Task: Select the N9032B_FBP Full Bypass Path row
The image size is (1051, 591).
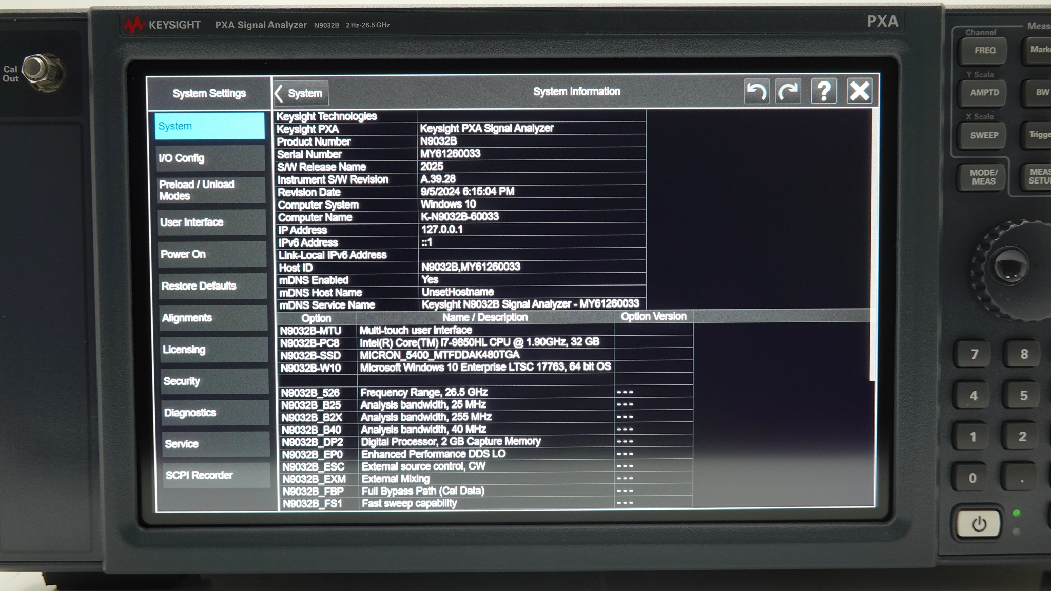Action: tap(487, 491)
